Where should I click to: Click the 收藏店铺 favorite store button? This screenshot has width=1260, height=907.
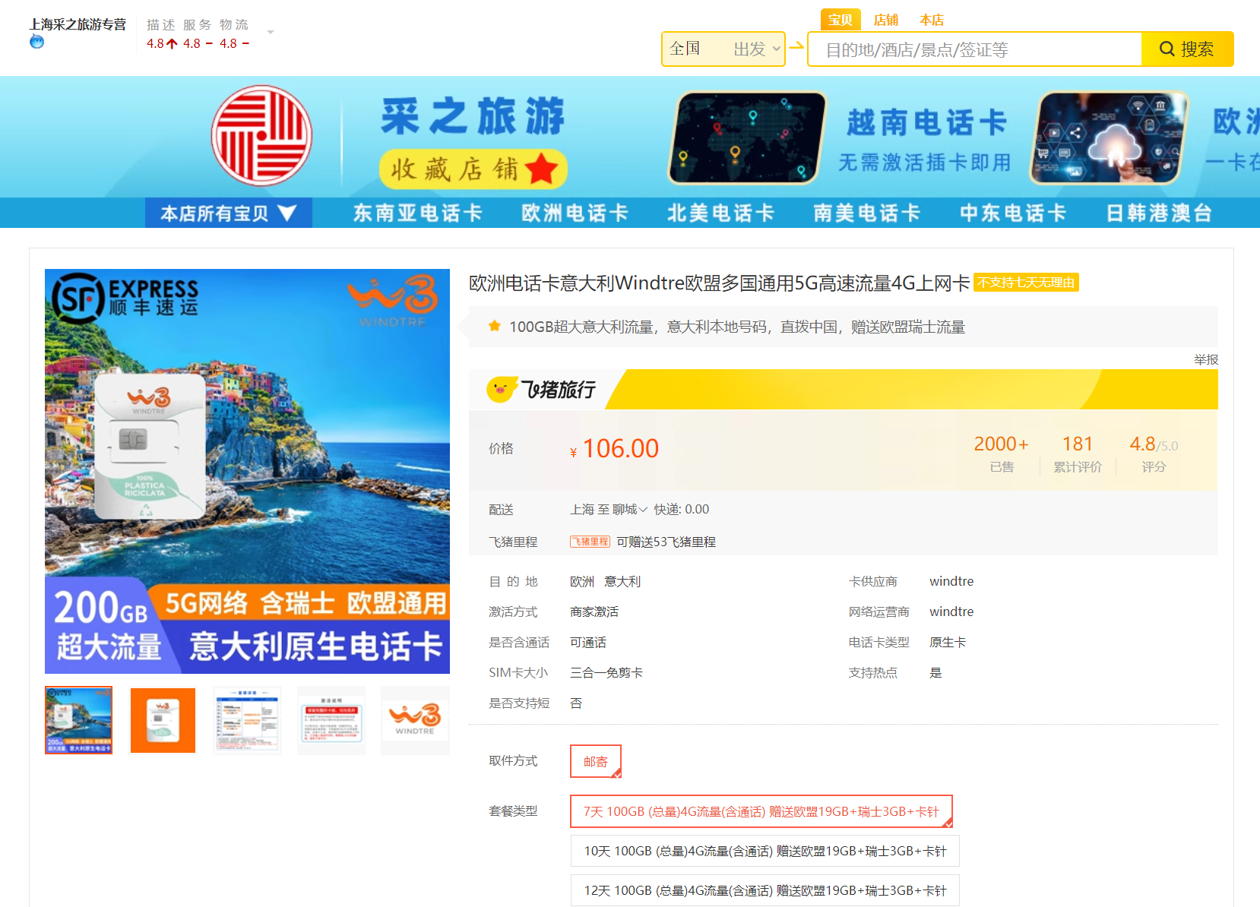tap(473, 169)
